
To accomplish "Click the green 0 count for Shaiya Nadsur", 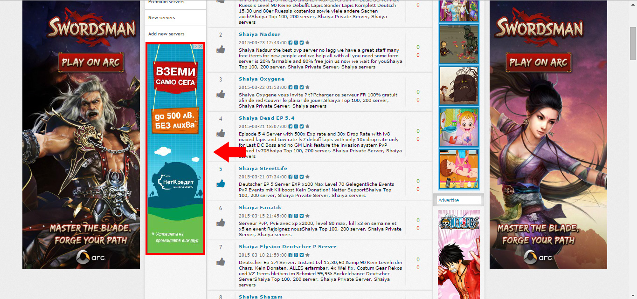I will (x=418, y=47).
